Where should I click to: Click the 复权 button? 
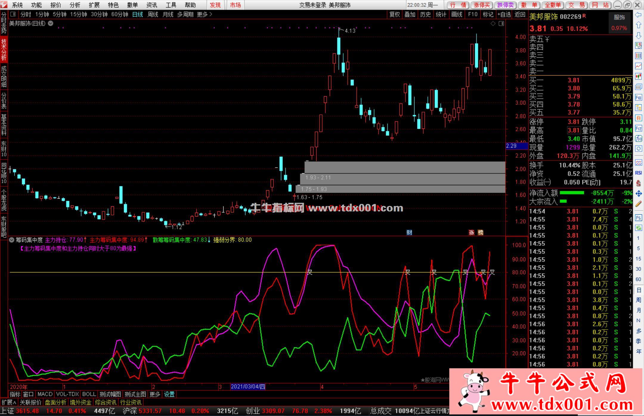394,14
